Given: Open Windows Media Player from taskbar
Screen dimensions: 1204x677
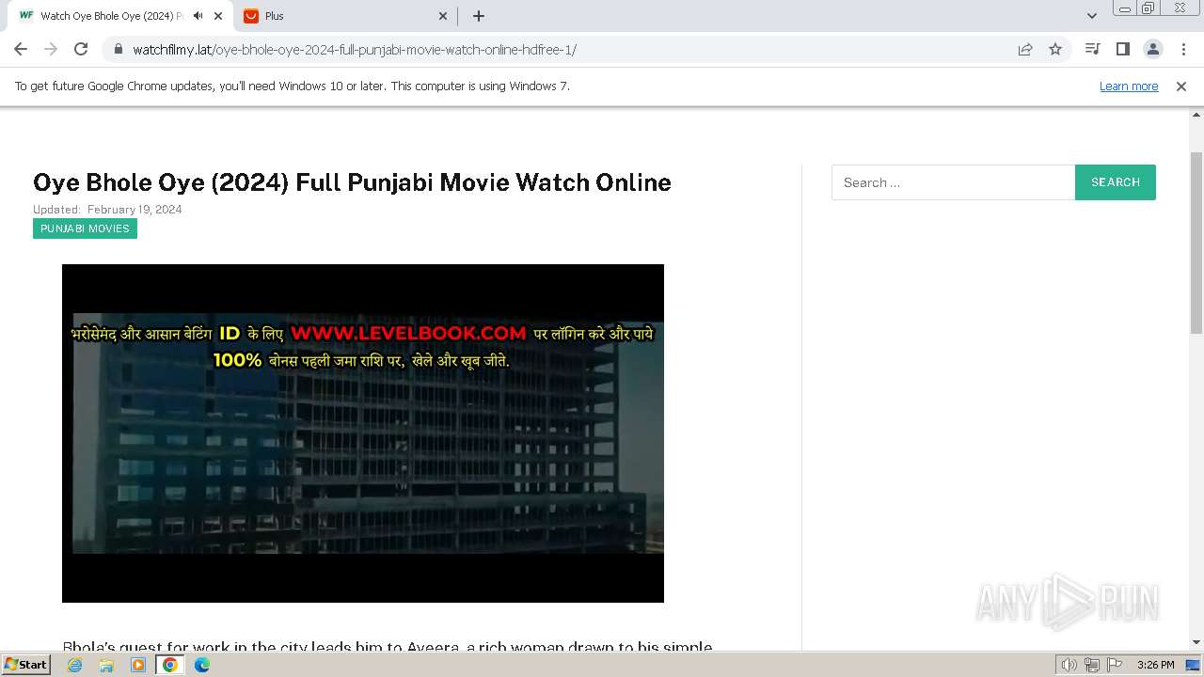Looking at the screenshot, I should [x=138, y=665].
